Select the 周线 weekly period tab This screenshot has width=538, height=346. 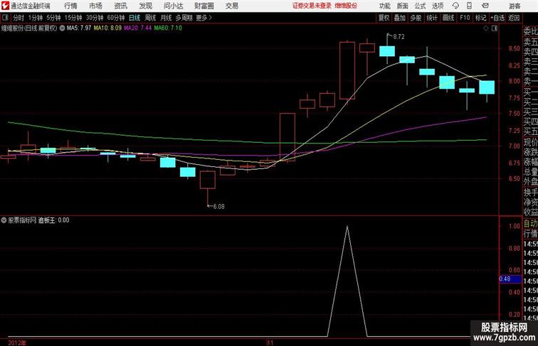150,18
